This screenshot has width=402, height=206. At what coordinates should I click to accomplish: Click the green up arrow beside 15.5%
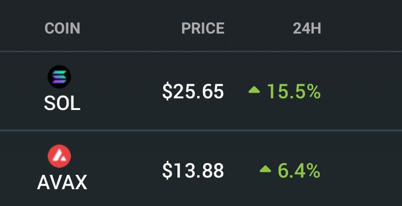254,90
